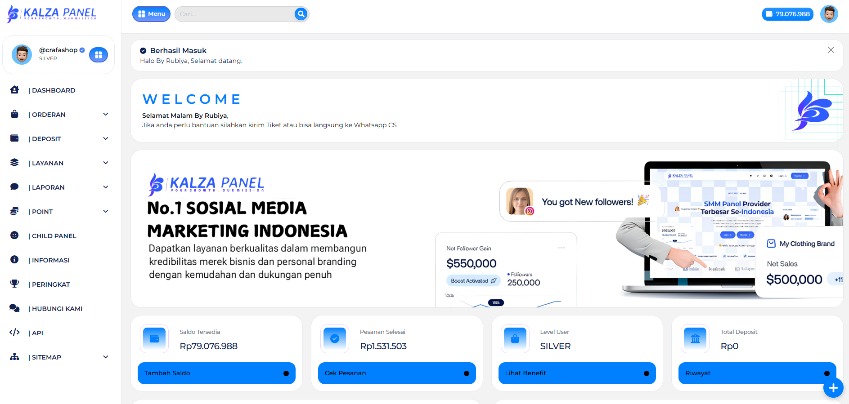Click the API code brackets icon
The height and width of the screenshot is (404, 849).
click(x=14, y=333)
